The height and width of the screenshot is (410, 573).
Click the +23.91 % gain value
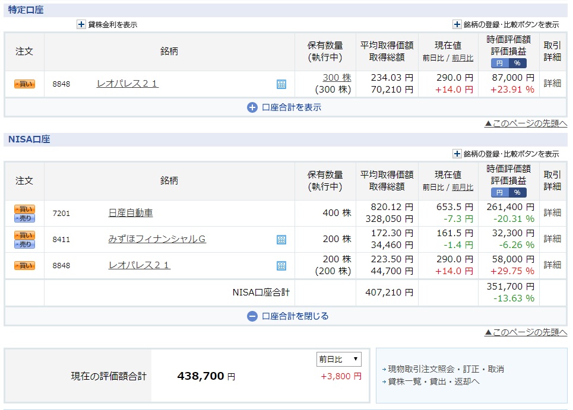512,90
